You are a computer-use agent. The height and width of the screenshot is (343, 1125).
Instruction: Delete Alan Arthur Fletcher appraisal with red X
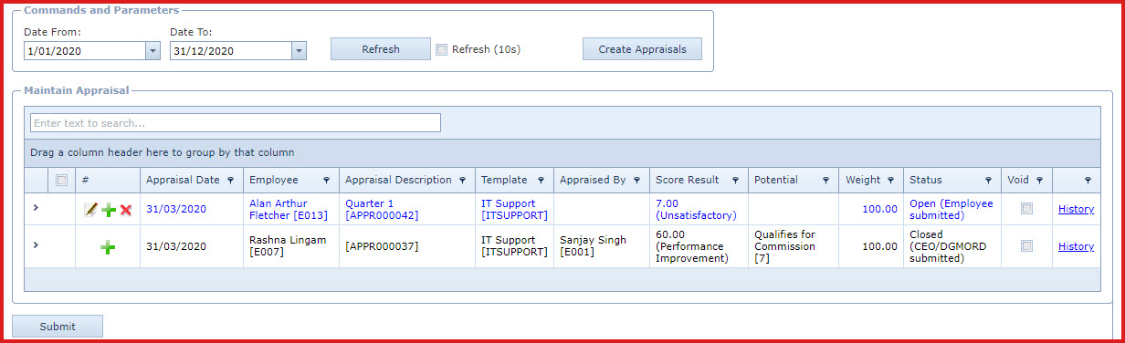coord(126,210)
